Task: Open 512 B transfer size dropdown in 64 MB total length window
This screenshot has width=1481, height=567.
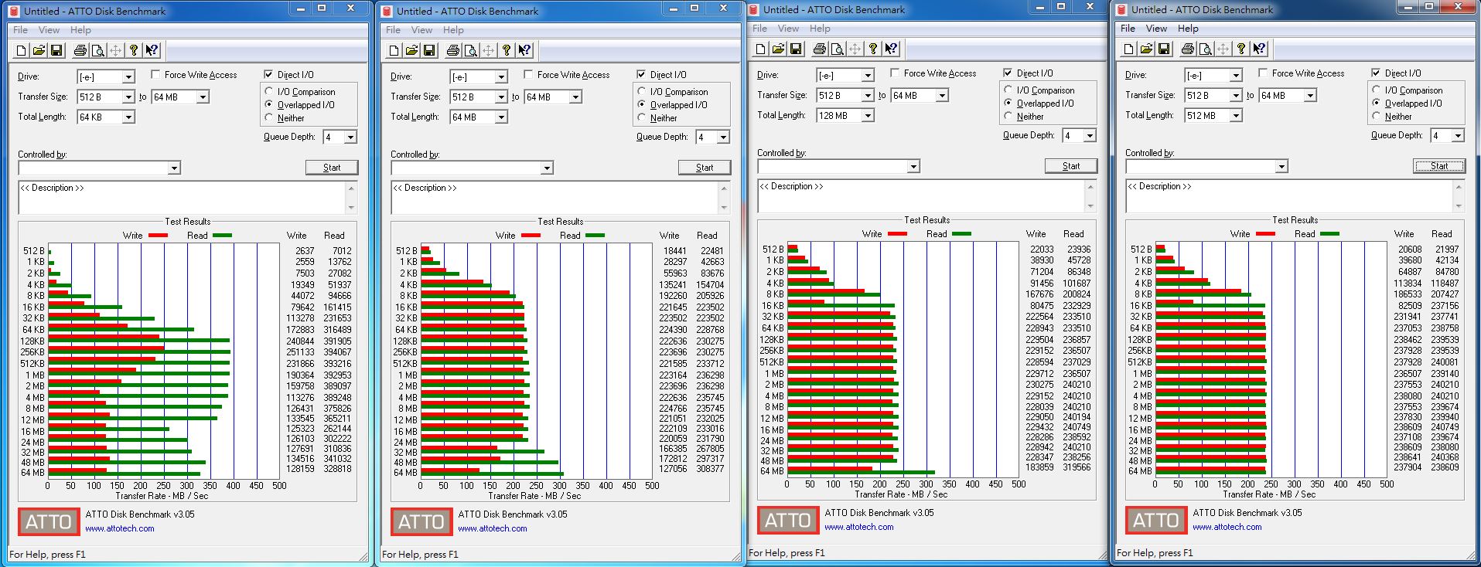Action: pyautogui.click(x=501, y=97)
